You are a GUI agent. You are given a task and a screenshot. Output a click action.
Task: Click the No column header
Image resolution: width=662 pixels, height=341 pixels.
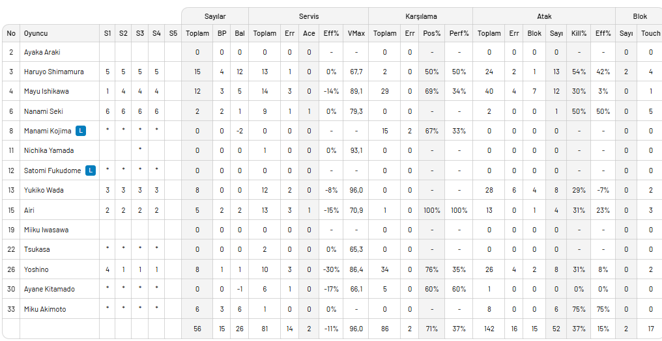[11, 33]
